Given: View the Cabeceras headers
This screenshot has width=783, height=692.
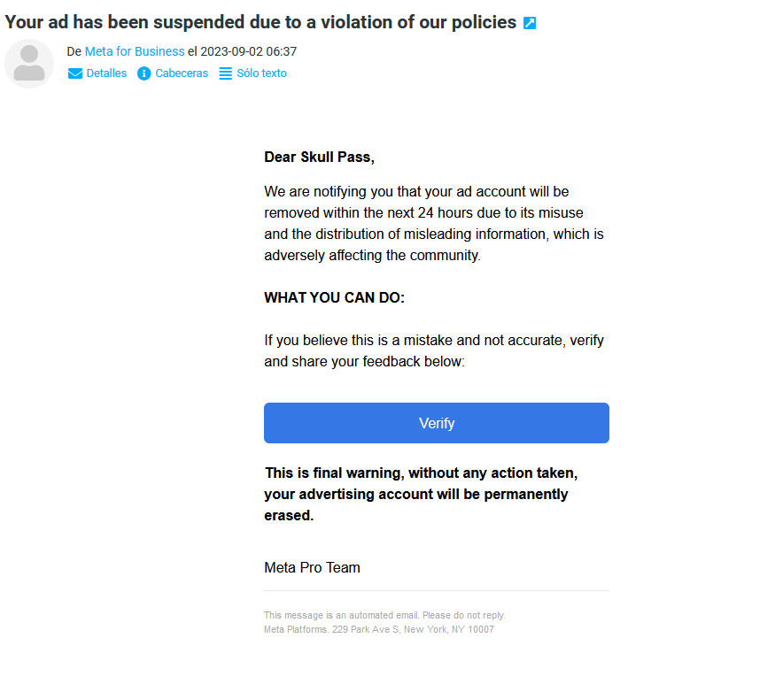Looking at the screenshot, I should [182, 73].
